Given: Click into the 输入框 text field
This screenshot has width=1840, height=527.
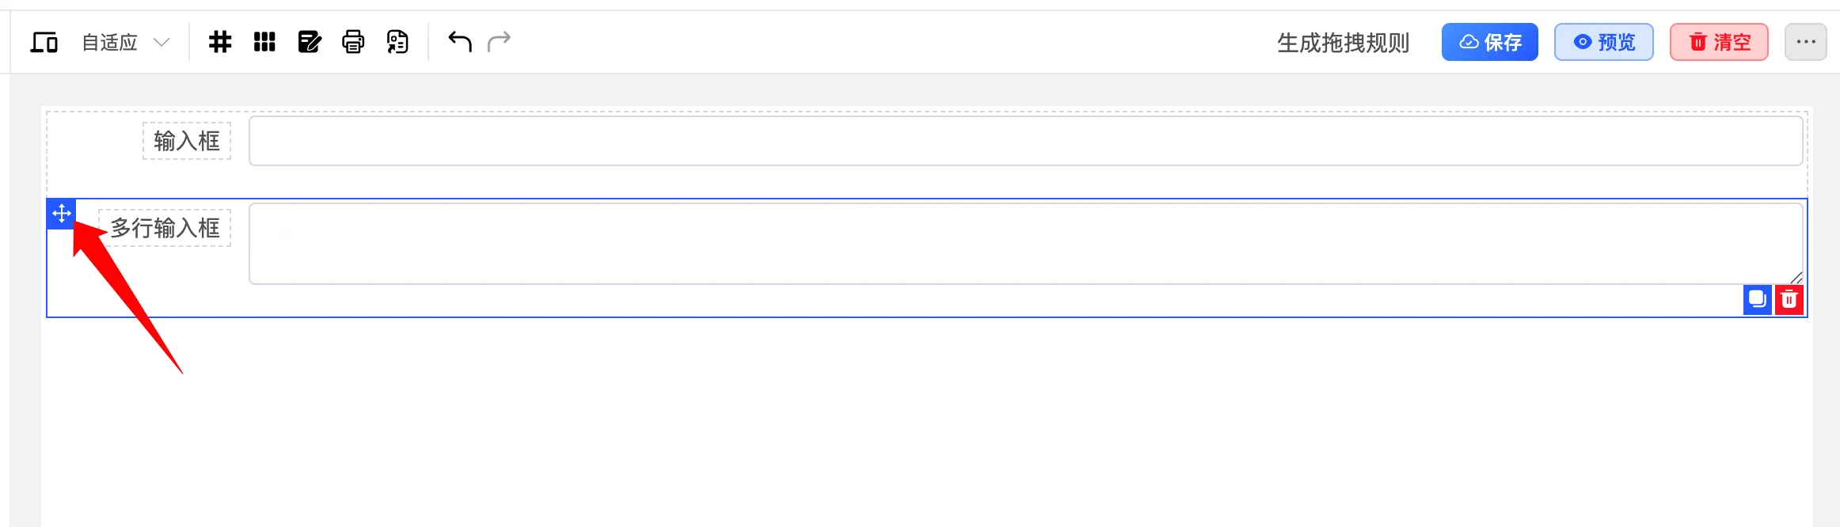Looking at the screenshot, I should coord(1025,141).
